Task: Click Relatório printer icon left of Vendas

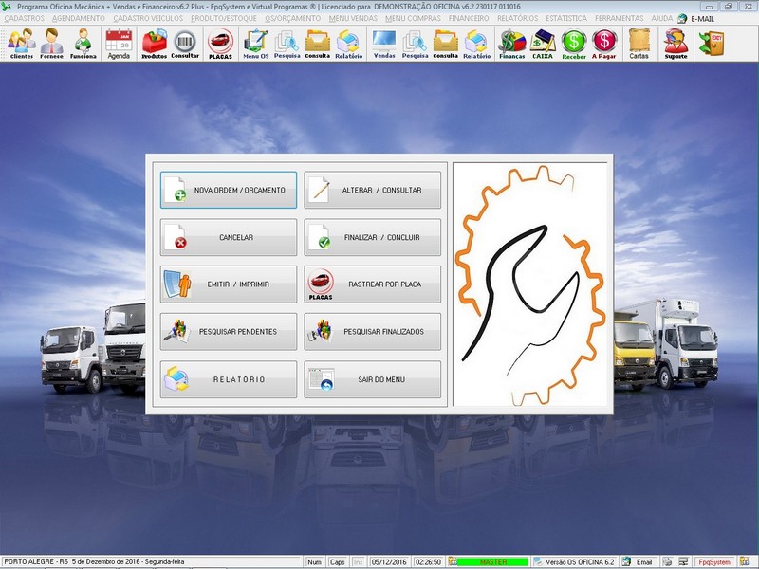Action: (x=348, y=44)
